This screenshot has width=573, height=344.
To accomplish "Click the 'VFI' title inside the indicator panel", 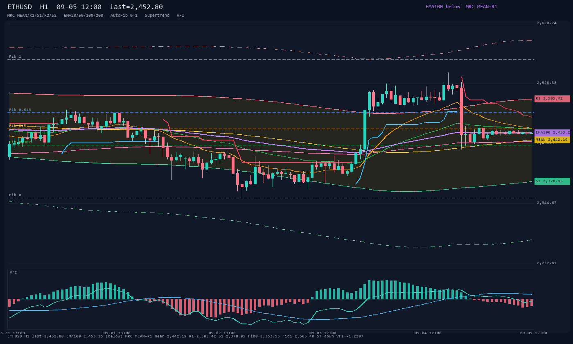I will point(14,272).
